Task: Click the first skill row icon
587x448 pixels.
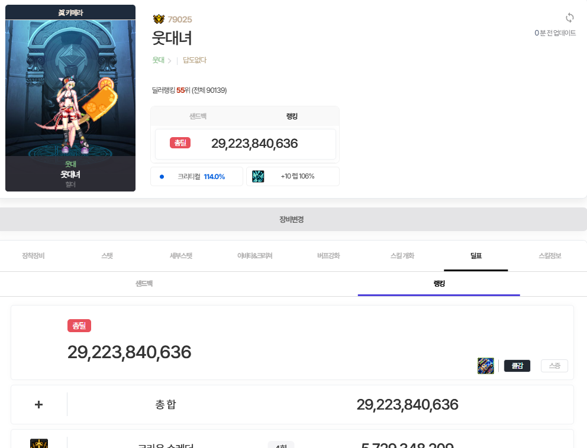Action: coord(39,444)
